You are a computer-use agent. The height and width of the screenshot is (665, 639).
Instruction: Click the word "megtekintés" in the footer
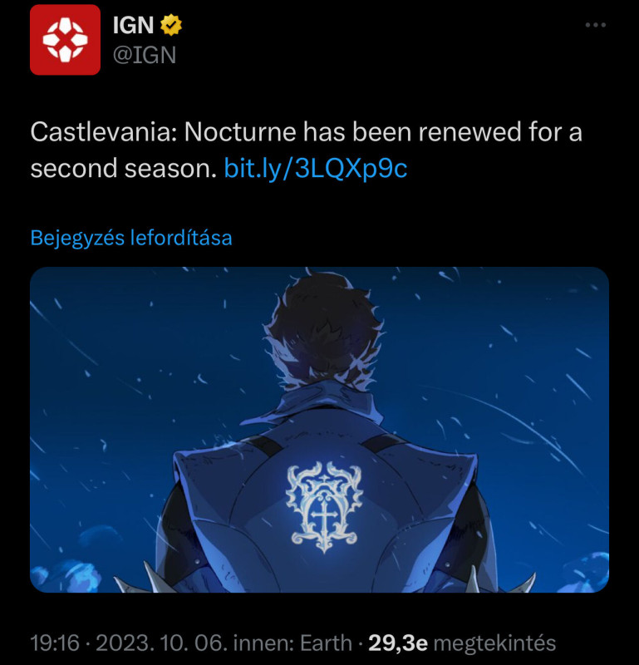click(494, 643)
